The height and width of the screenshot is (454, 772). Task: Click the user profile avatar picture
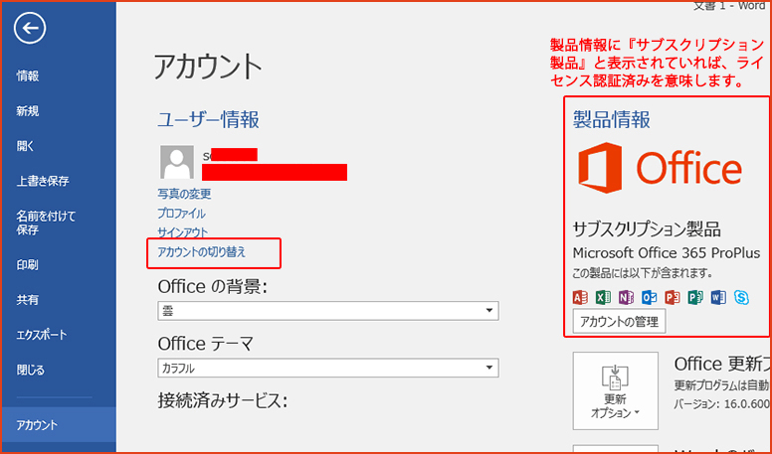177,162
